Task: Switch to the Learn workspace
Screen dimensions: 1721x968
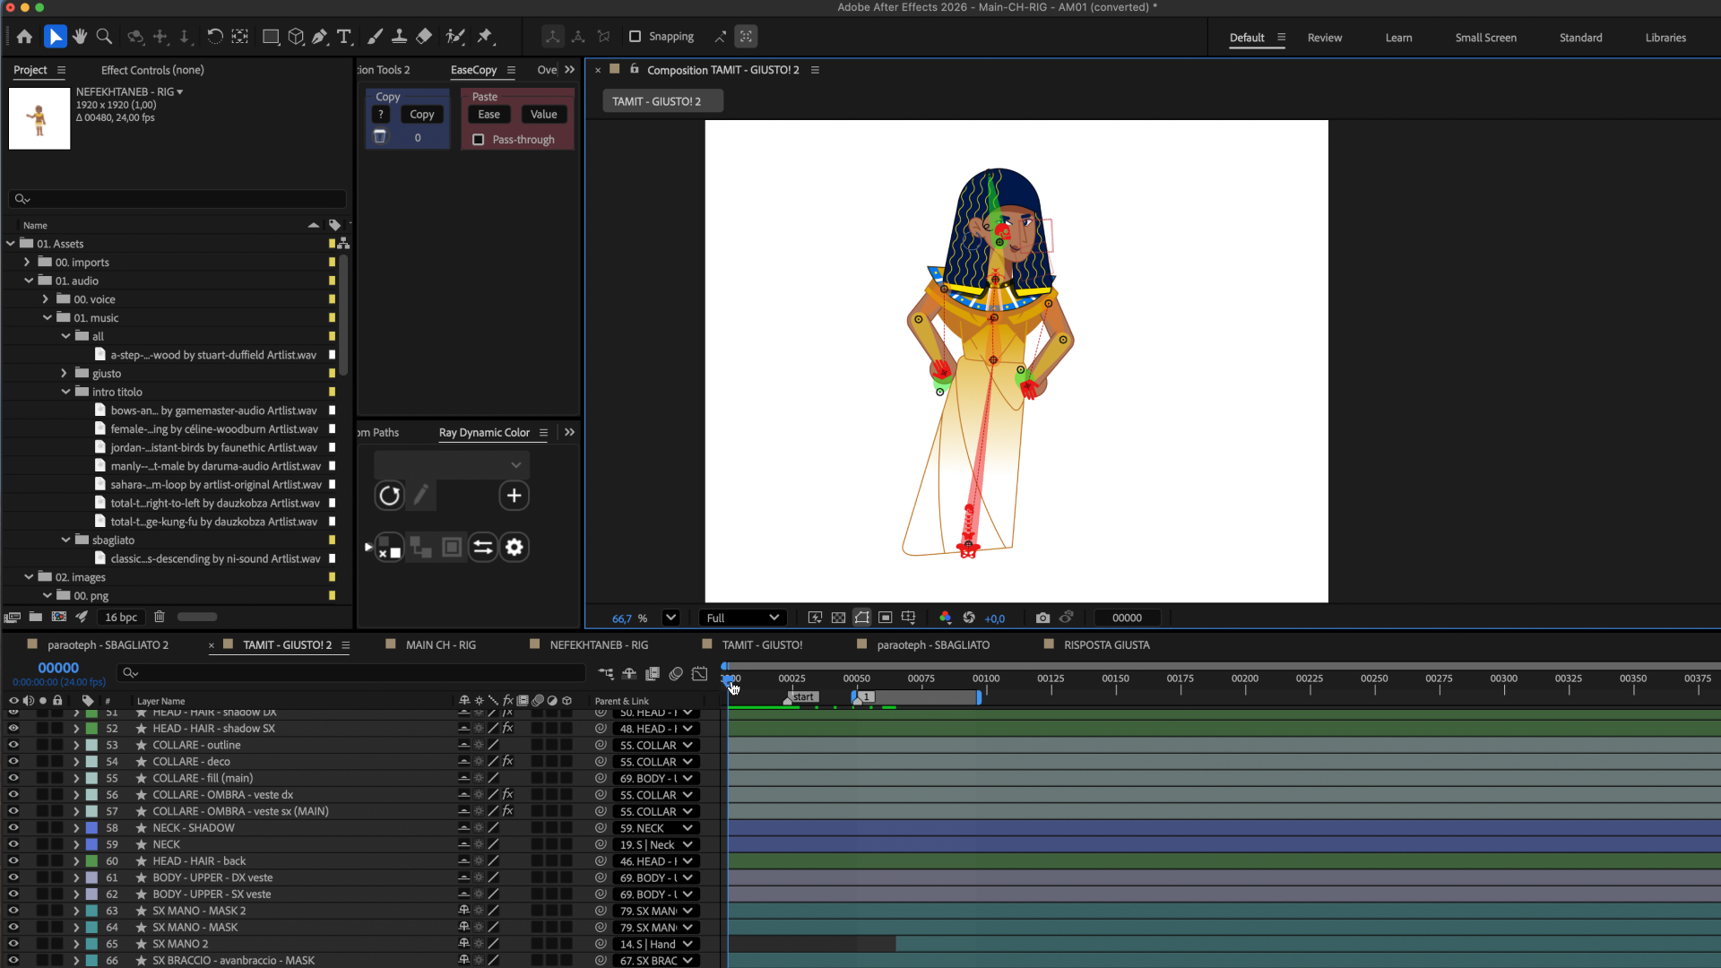Action: point(1398,38)
